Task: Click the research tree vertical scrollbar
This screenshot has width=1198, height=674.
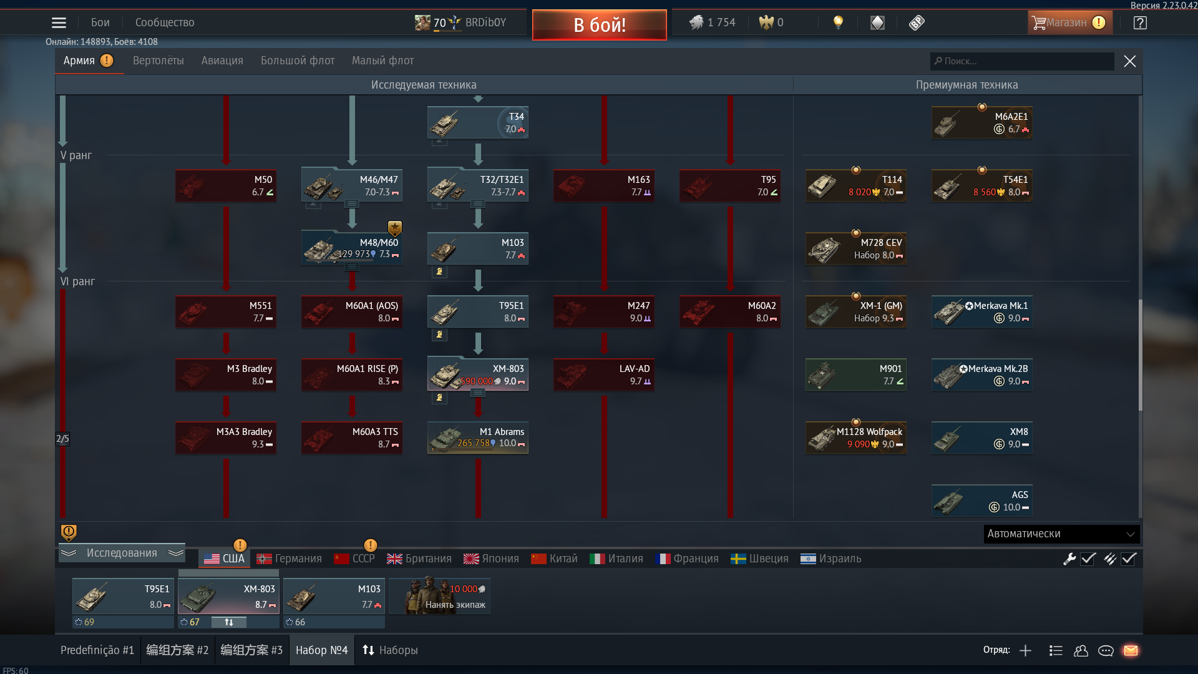Action: [x=1140, y=355]
